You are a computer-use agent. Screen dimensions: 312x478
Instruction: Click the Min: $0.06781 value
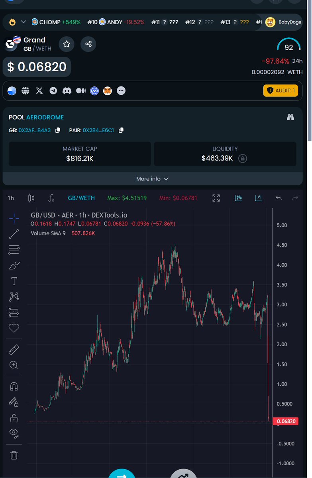point(178,198)
